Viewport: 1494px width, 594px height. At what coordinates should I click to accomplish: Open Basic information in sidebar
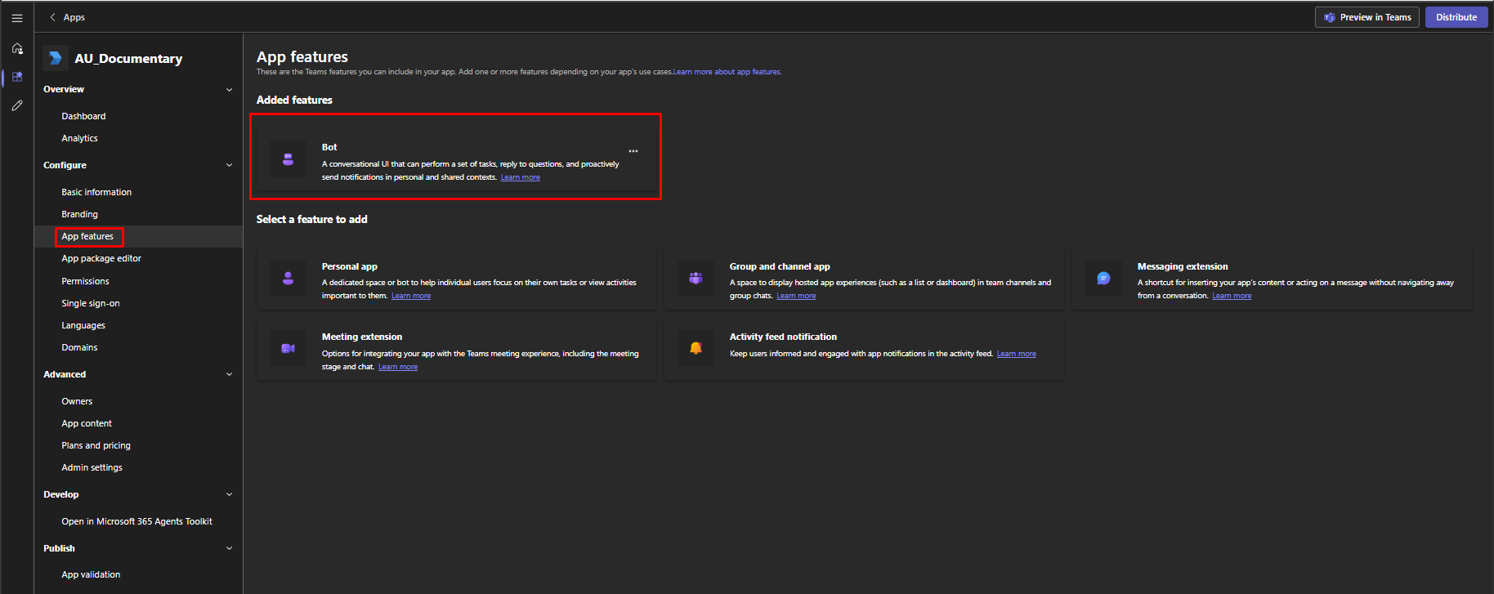click(x=96, y=192)
